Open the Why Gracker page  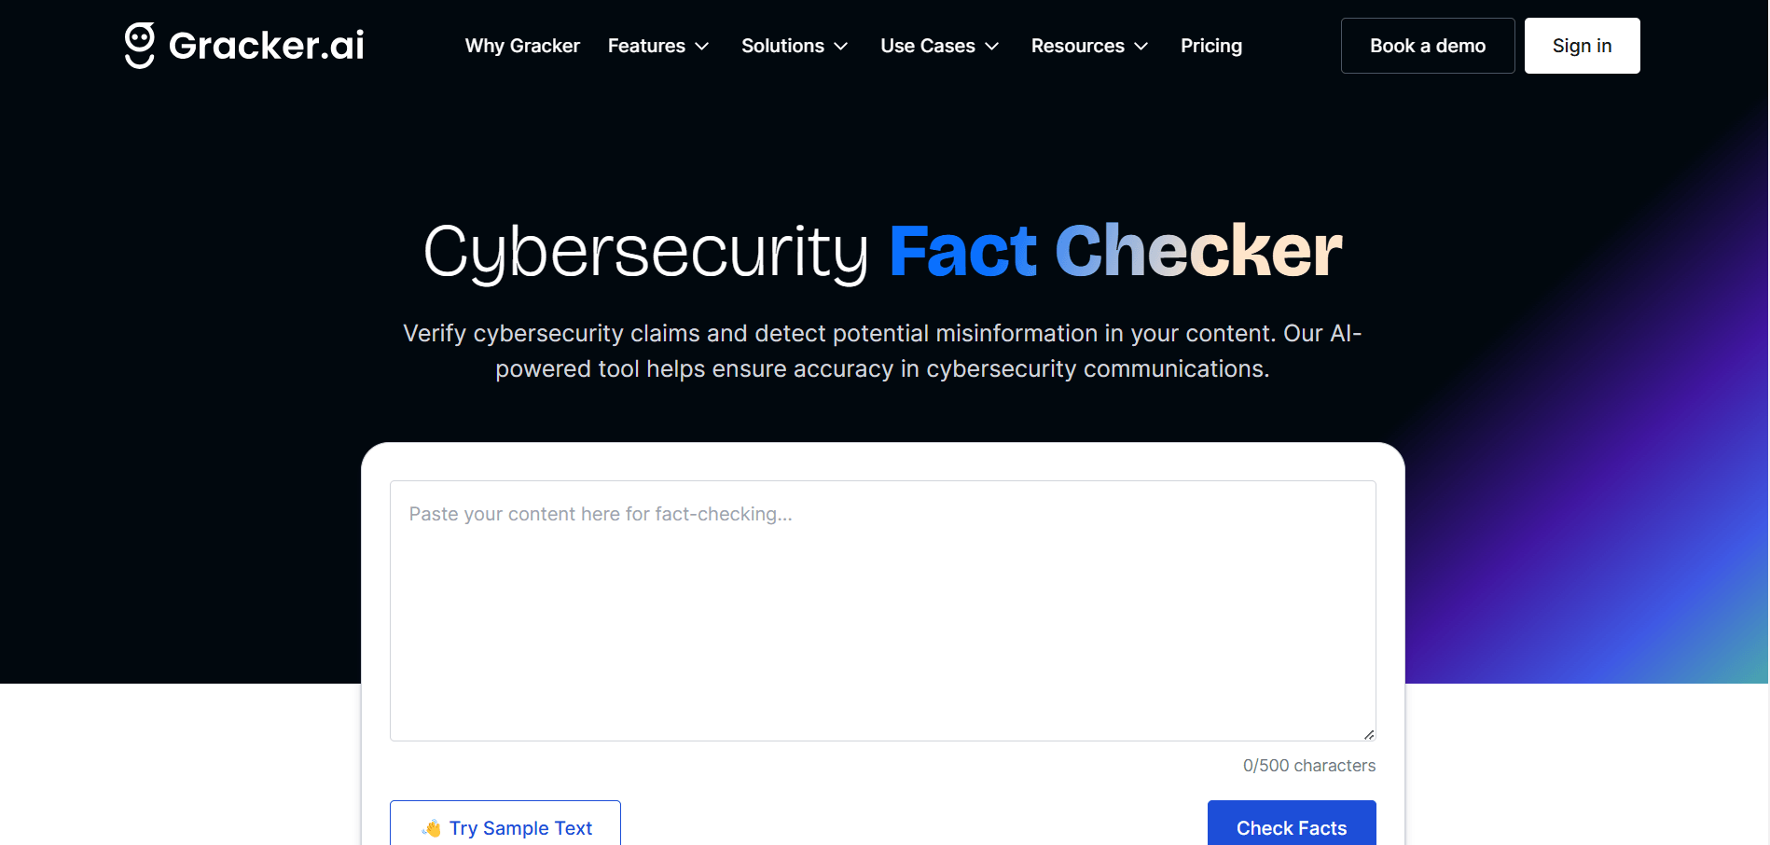point(522,46)
